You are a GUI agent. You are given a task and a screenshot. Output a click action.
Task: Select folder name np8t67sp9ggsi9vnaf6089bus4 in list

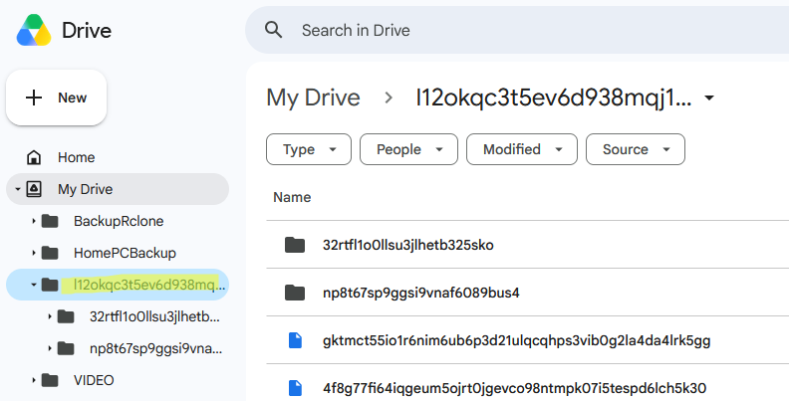click(421, 293)
